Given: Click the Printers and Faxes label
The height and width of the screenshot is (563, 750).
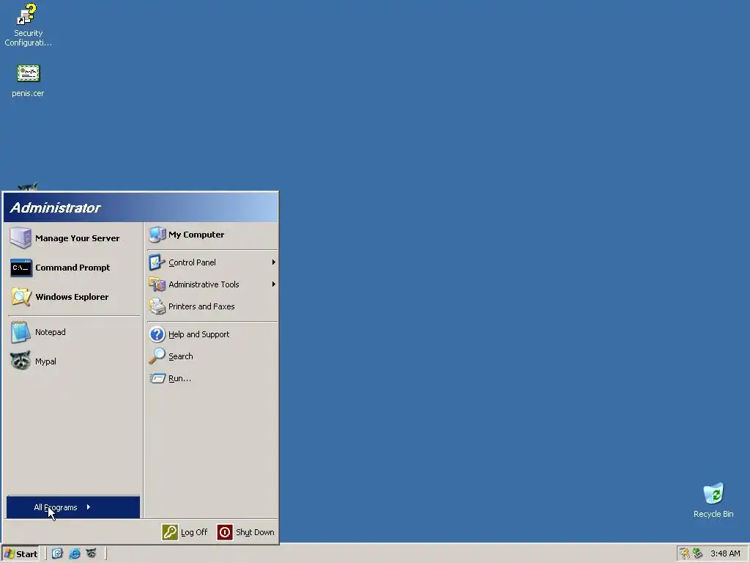Looking at the screenshot, I should (x=201, y=306).
